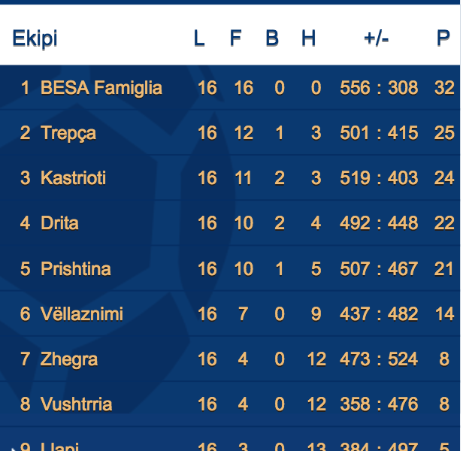The image size is (463, 451).
Task: Click Kastrioti's 24 points value
Action: 444,178
